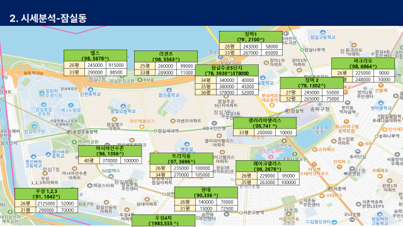Screen dimensions: 403x227
Task: Click the 석촌역 subway station icon
Action: pos(330,189)
